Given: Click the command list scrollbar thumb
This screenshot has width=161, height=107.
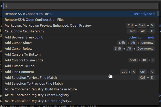Looking at the screenshot, I should [x=158, y=13].
